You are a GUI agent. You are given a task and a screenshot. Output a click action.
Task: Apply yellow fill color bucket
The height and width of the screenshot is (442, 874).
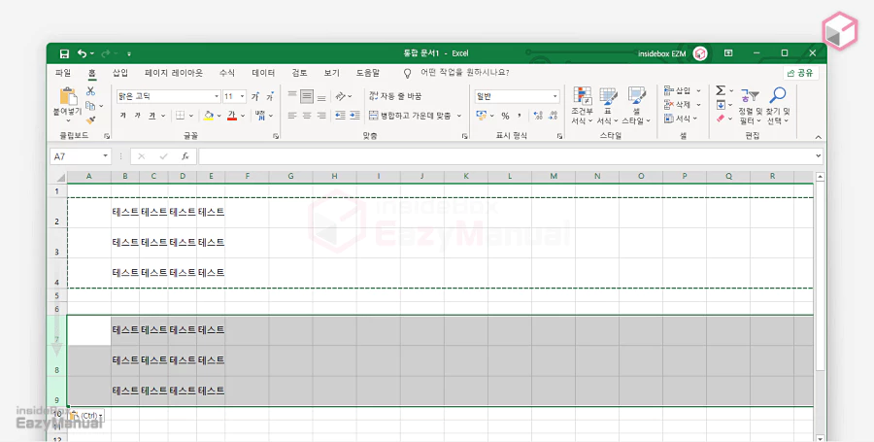point(209,116)
